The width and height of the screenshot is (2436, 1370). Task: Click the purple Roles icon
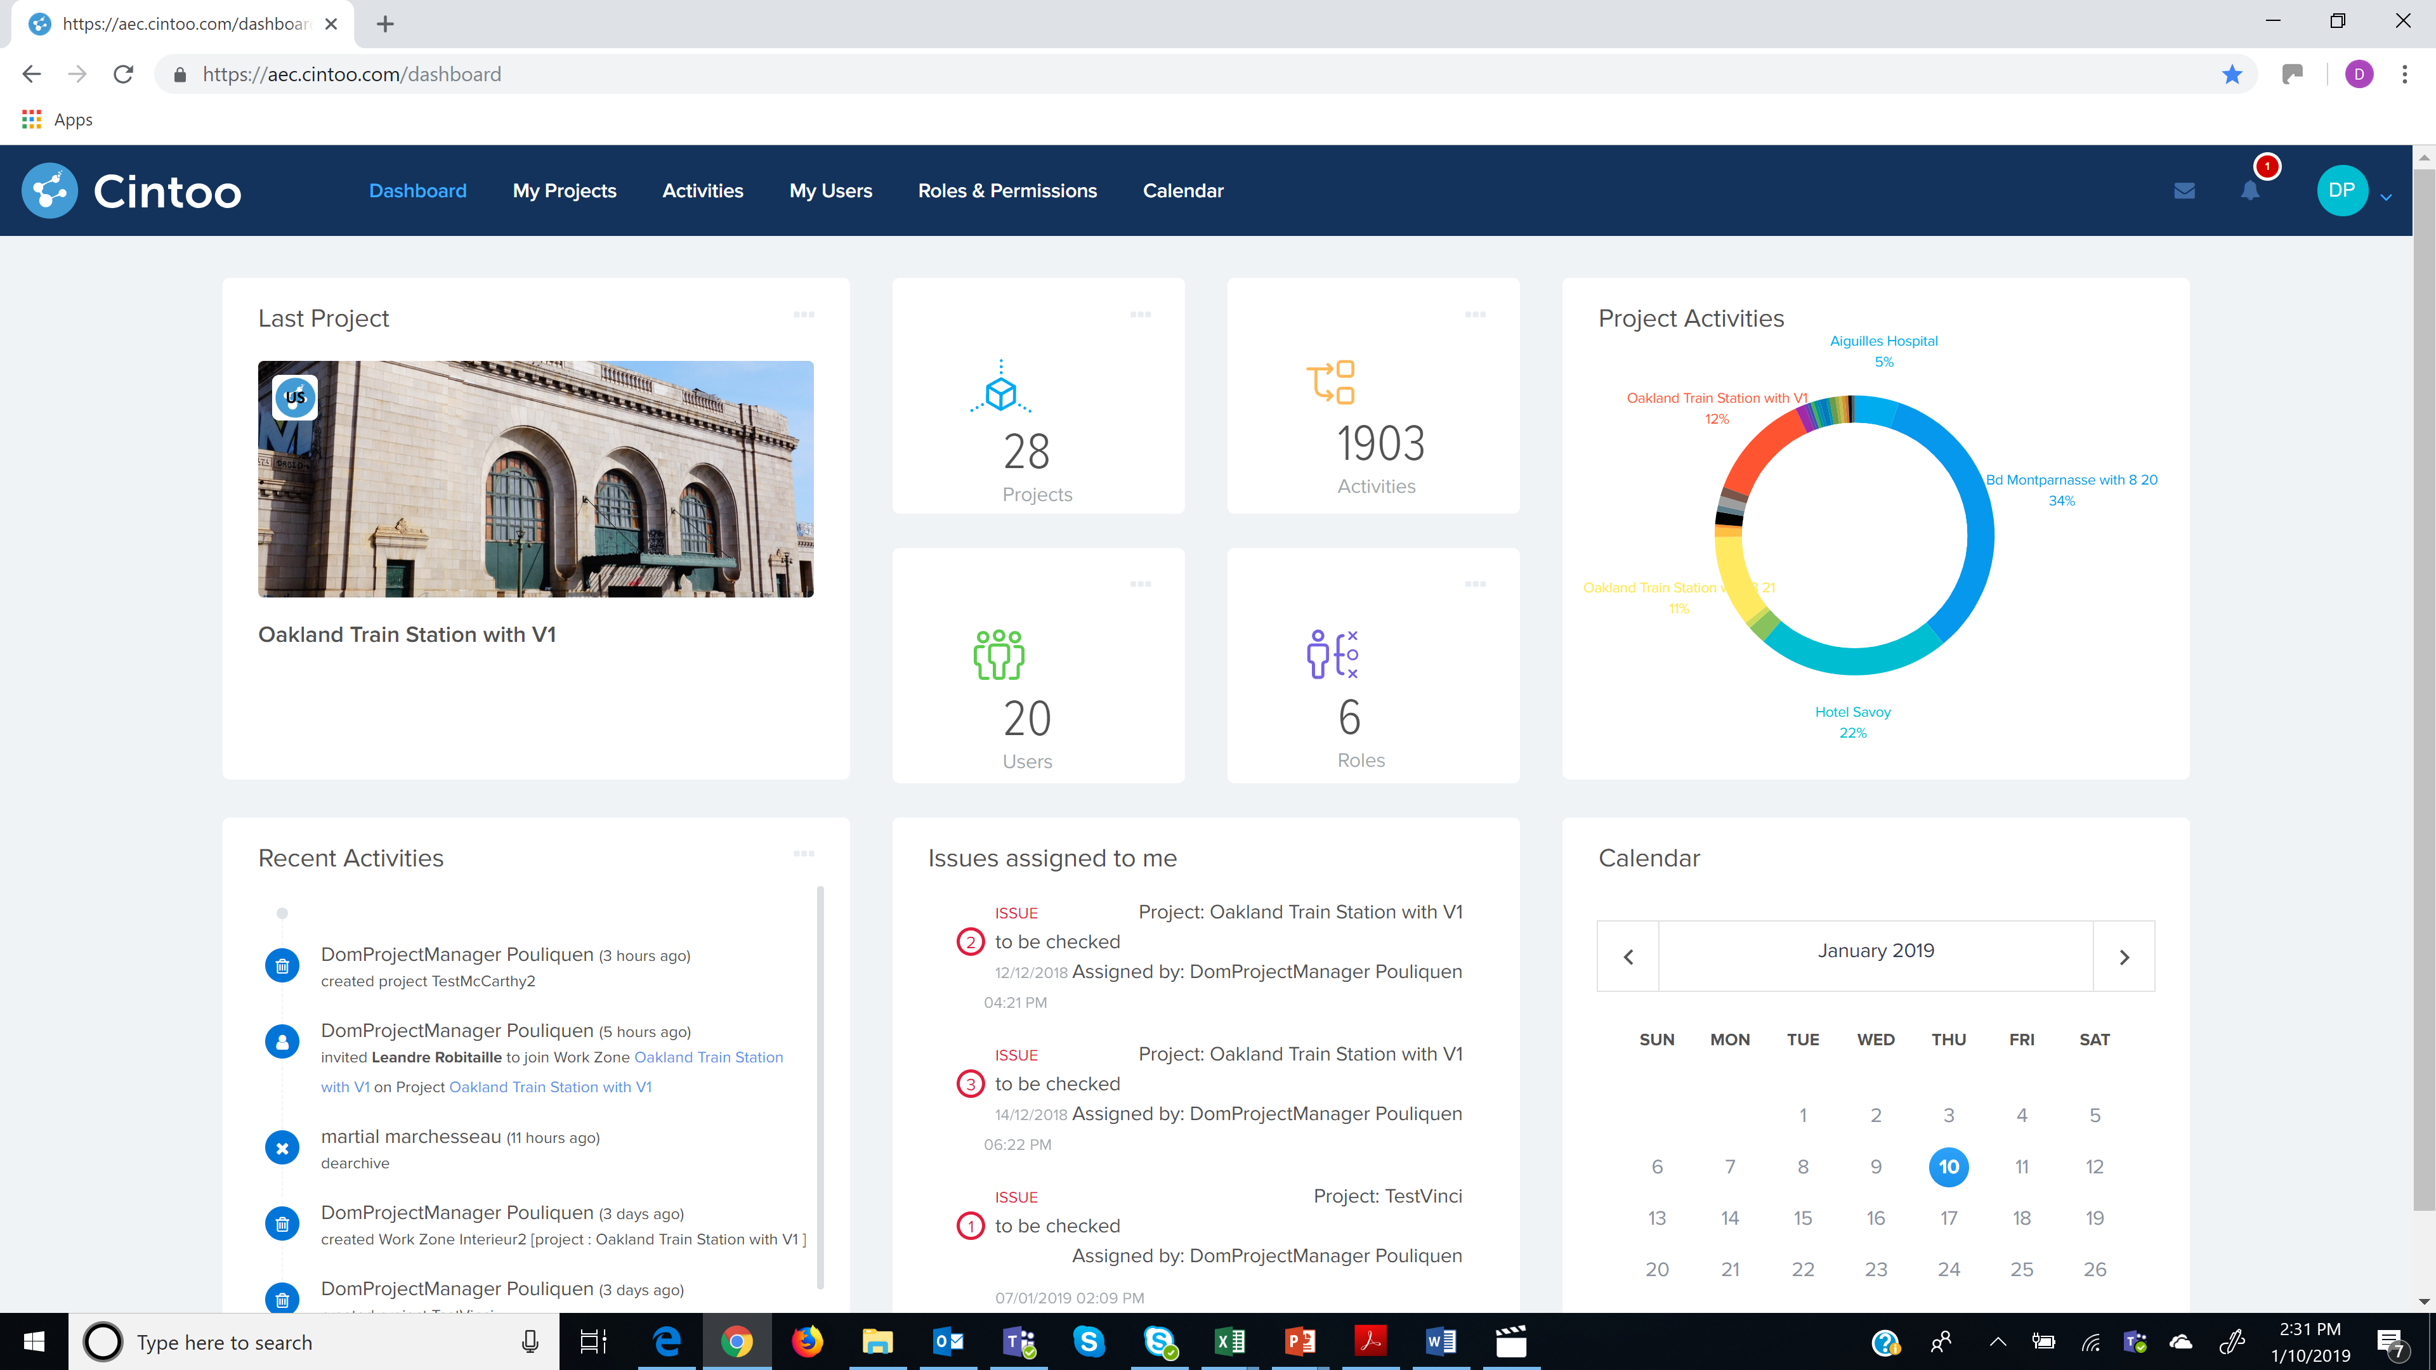click(x=1332, y=655)
